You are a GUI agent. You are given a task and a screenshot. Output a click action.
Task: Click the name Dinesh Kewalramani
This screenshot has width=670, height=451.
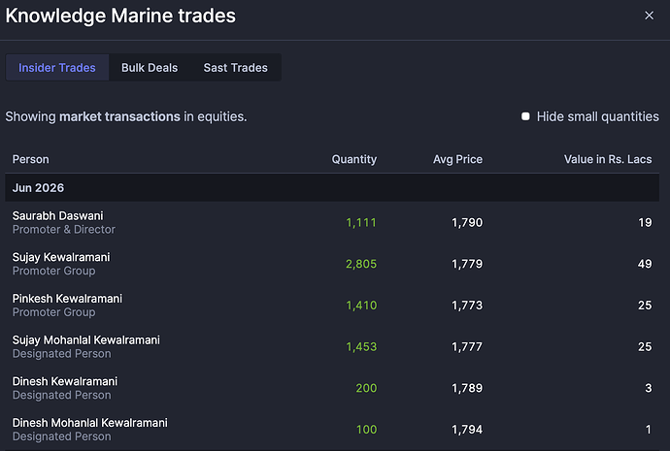coord(65,381)
